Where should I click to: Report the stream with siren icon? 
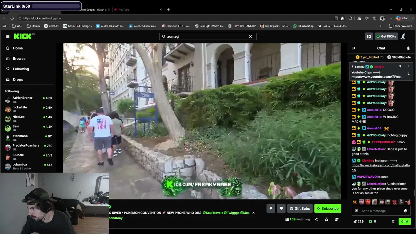click(326, 219)
